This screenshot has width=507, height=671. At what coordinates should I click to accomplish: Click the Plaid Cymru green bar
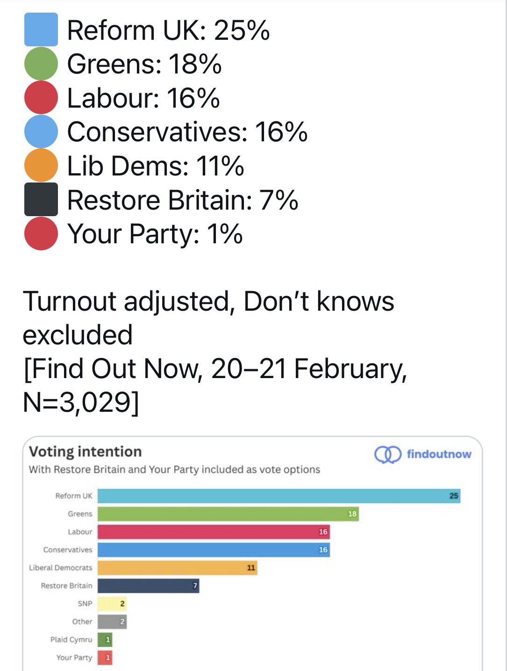(x=105, y=640)
